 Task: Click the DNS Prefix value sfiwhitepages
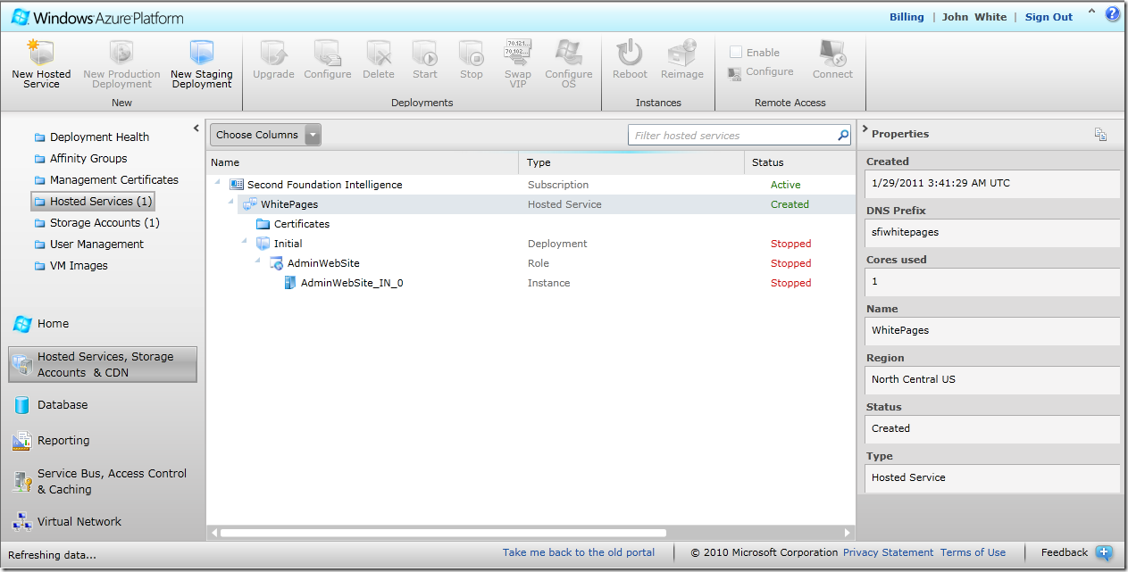(x=991, y=232)
